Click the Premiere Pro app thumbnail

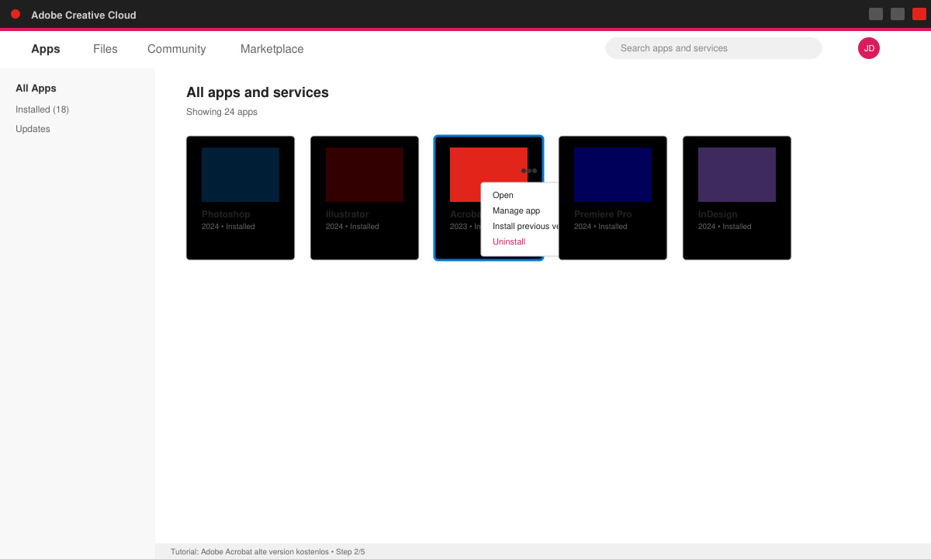[613, 175]
